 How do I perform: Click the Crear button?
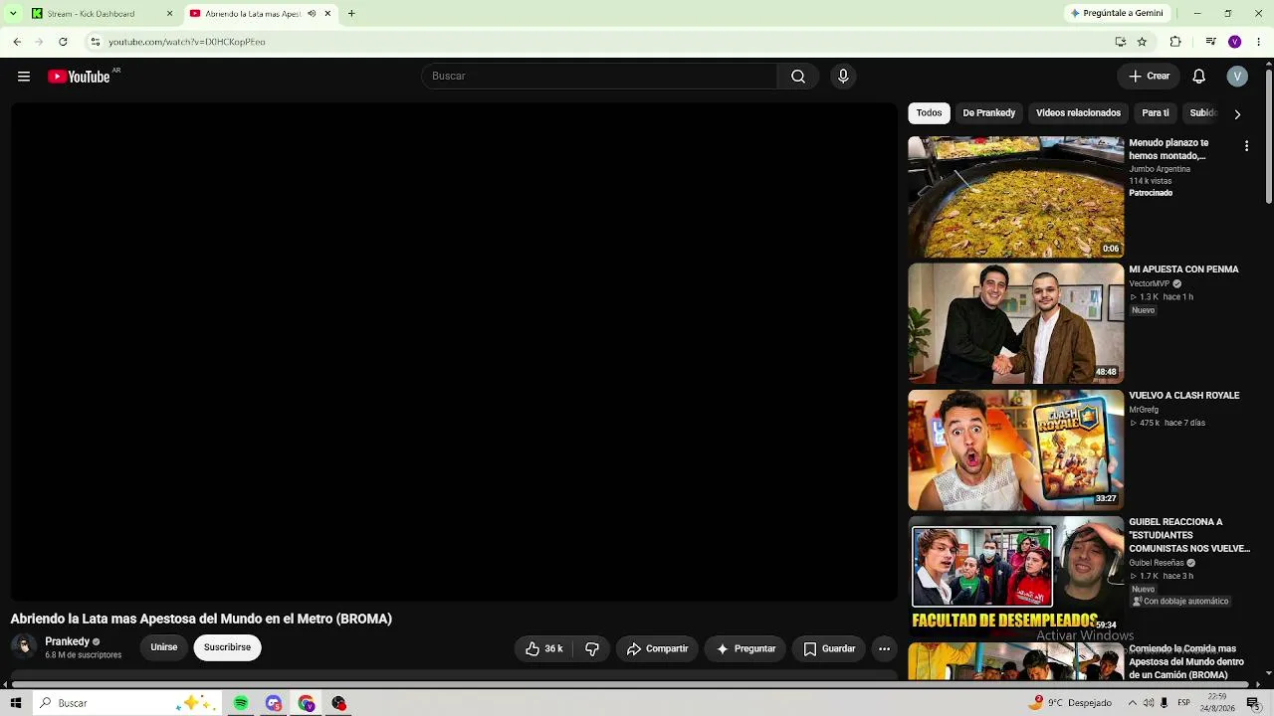point(1149,77)
